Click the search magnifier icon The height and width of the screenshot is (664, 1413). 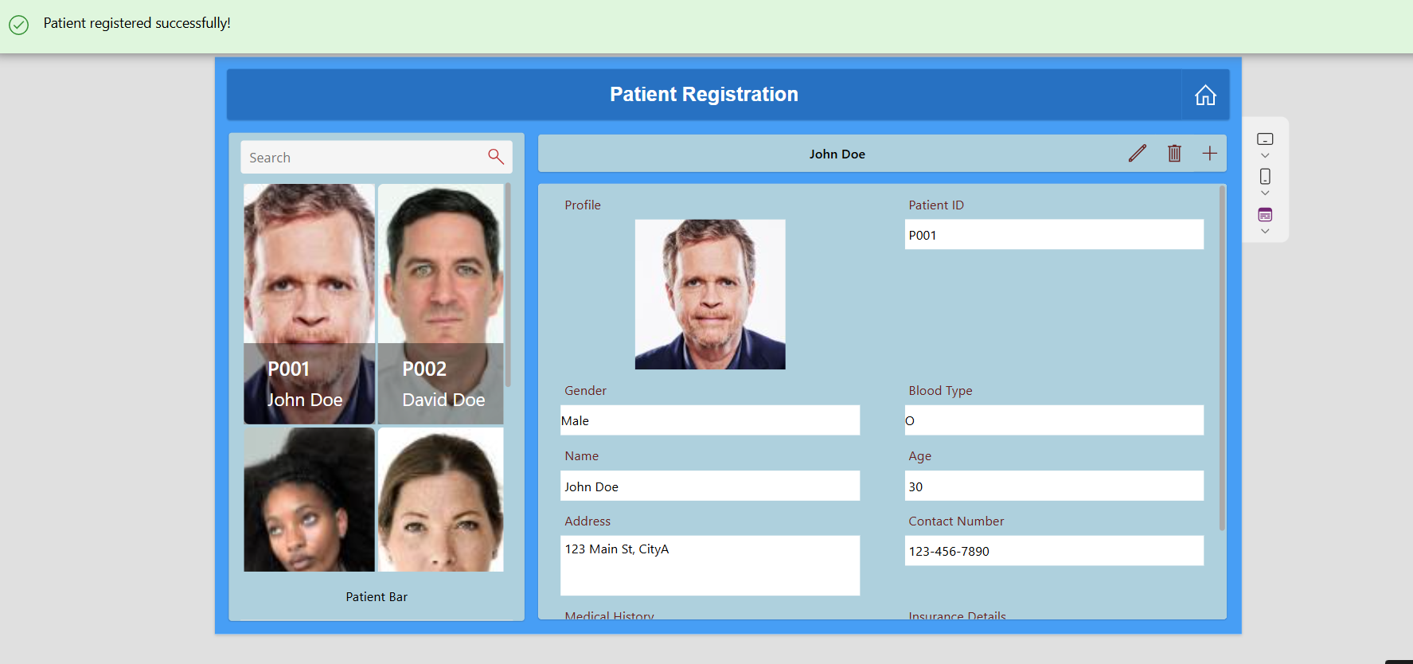[x=495, y=157]
